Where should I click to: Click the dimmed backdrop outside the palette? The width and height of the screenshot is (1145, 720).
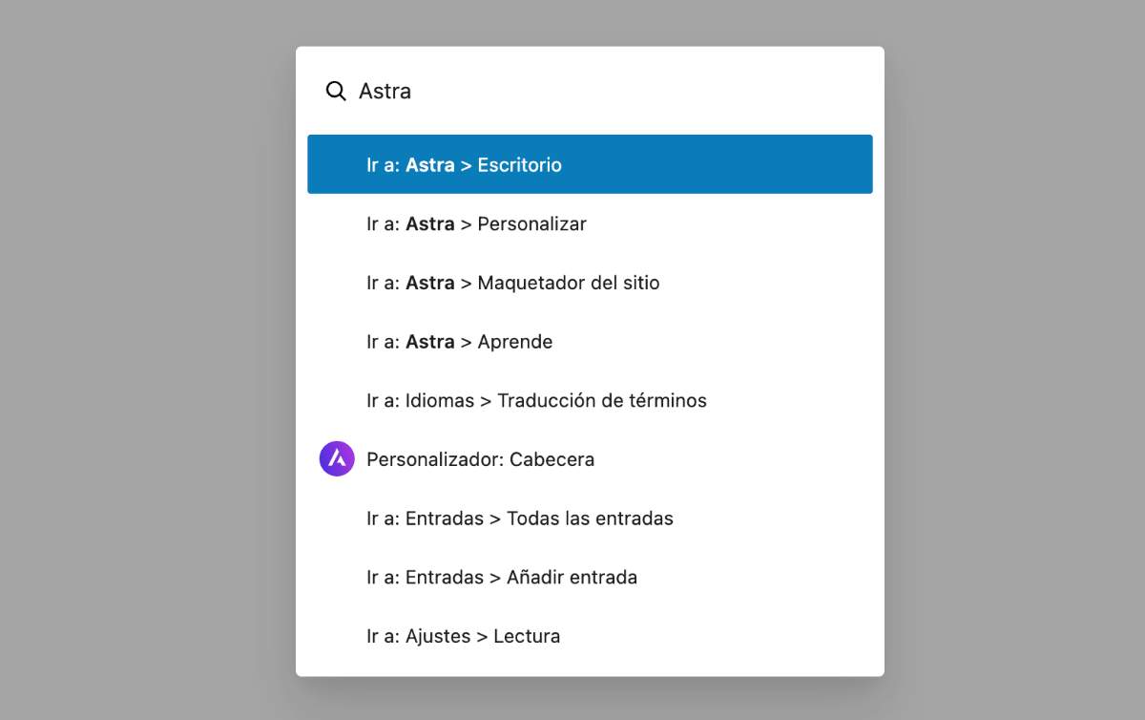click(x=143, y=382)
